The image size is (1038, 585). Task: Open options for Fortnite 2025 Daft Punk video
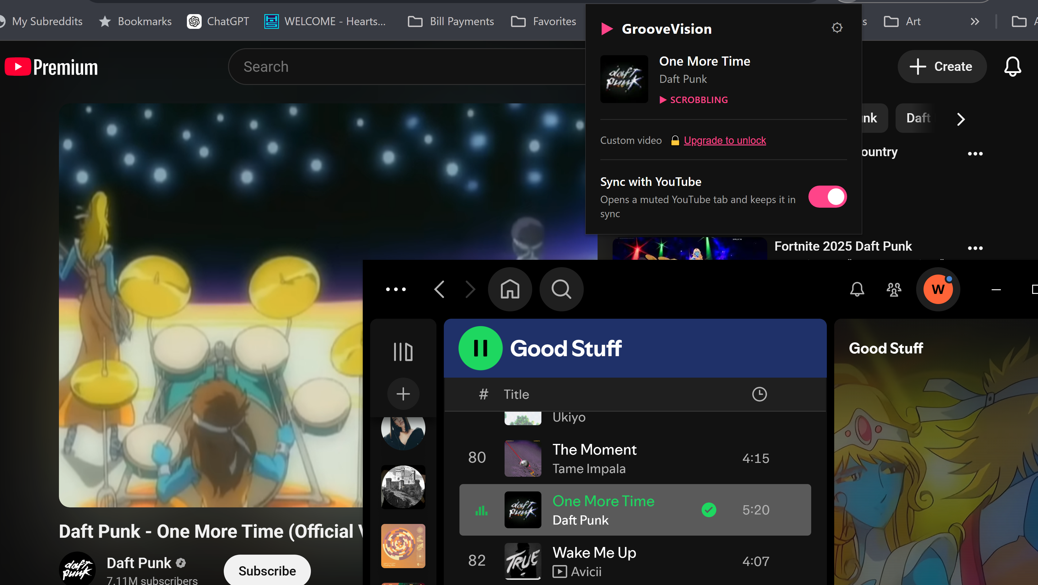tap(975, 248)
